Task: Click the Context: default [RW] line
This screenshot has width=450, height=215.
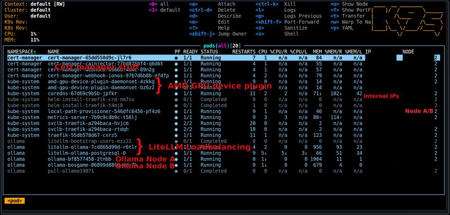Action: 35,4
